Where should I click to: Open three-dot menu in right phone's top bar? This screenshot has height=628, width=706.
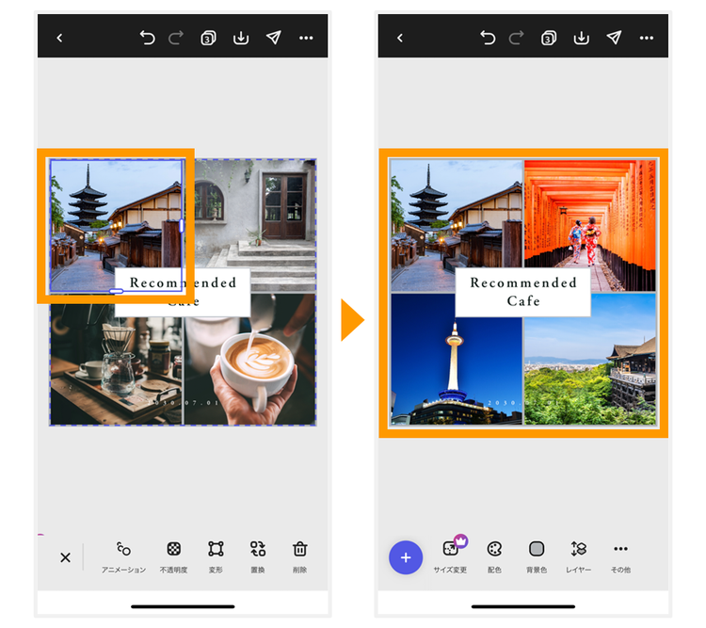click(647, 38)
